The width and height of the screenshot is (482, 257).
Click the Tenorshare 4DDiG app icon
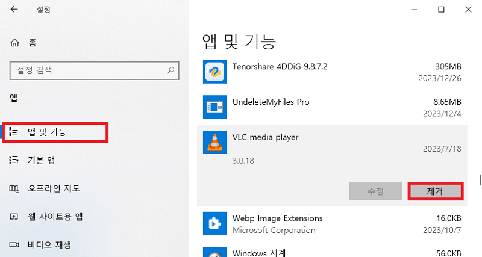pos(214,72)
